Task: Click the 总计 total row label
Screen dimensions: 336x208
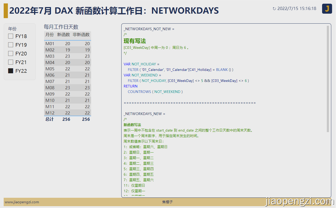Action: coord(50,119)
